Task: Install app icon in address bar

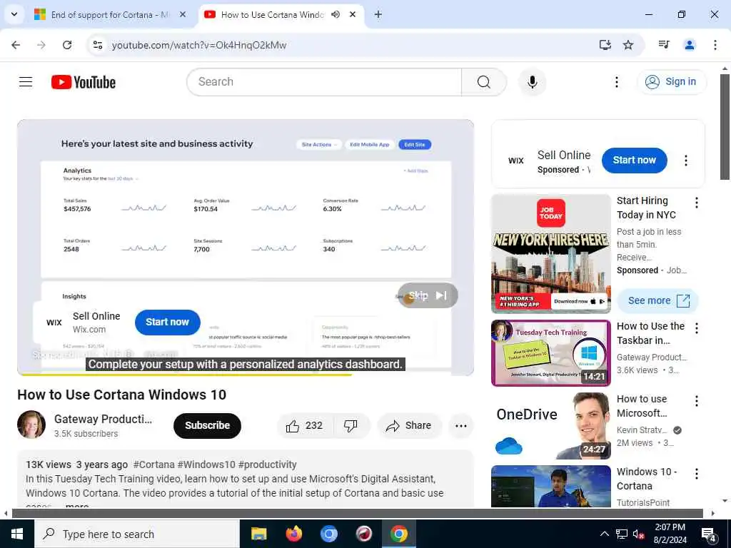Action: (x=605, y=45)
